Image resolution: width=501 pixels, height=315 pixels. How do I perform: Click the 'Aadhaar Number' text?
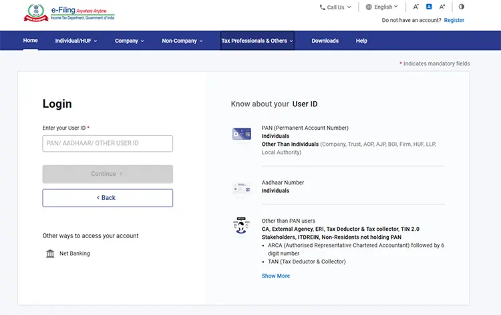point(283,183)
